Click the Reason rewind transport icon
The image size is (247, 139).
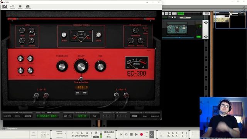pos(121,134)
